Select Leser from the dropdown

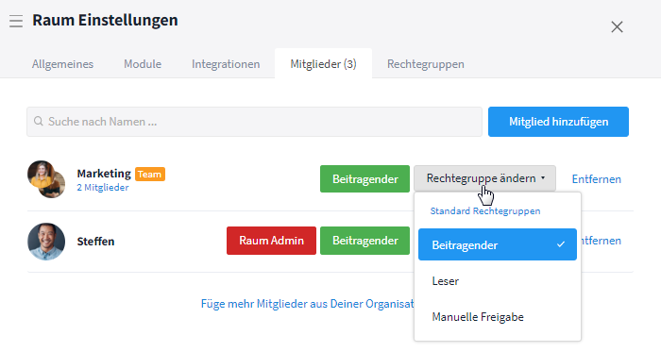click(498, 281)
